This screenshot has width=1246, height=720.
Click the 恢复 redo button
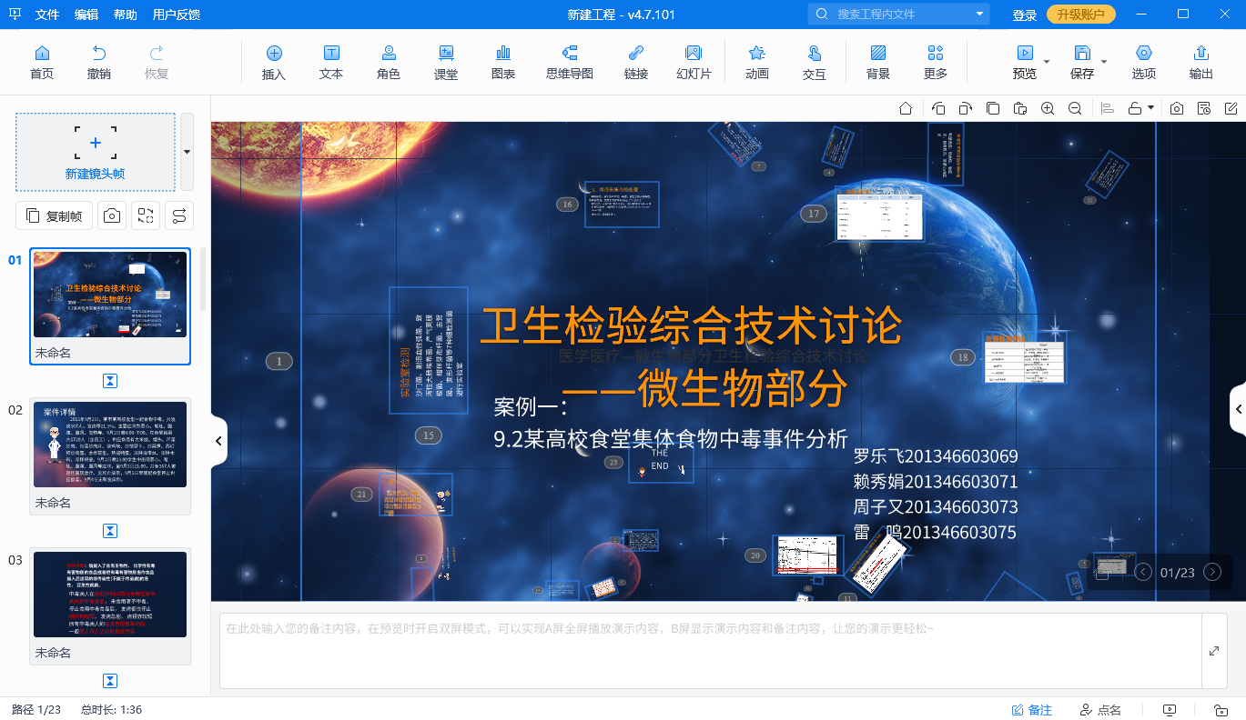[157, 63]
